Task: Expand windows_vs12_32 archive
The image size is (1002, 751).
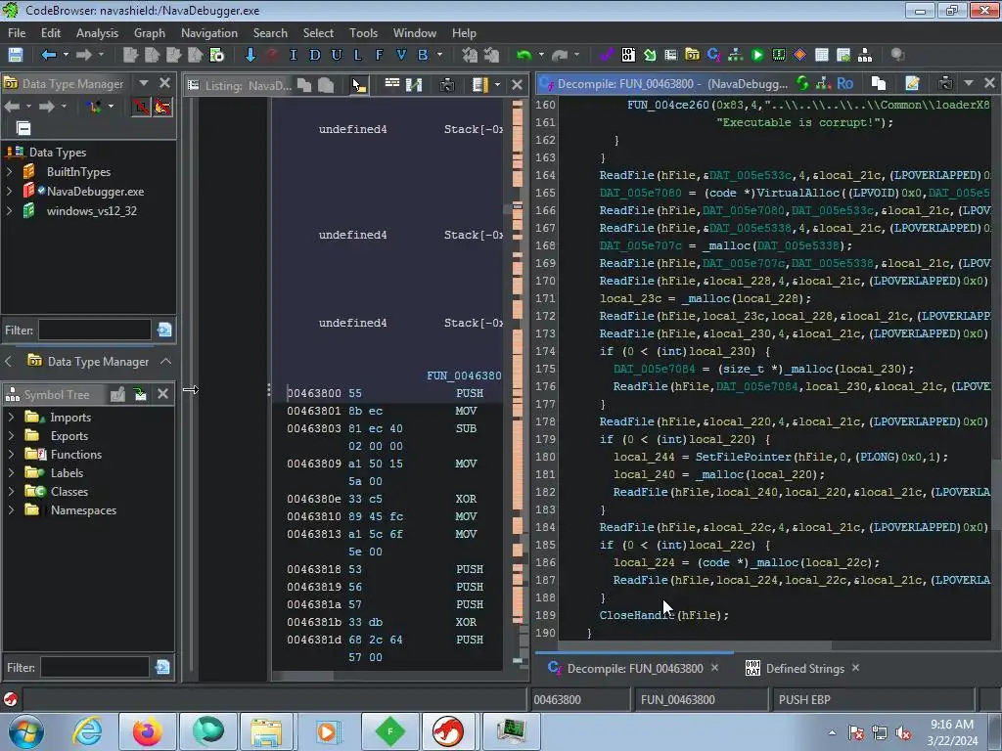Action: tap(10, 211)
